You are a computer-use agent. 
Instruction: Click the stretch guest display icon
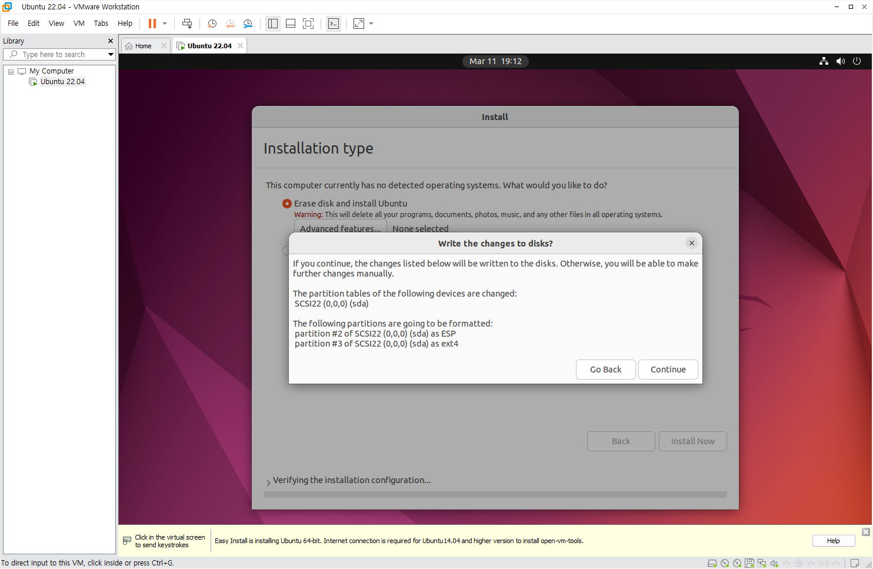359,24
